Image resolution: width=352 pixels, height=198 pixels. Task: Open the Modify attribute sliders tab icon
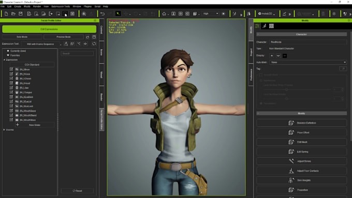pyautogui.click(x=257, y=26)
